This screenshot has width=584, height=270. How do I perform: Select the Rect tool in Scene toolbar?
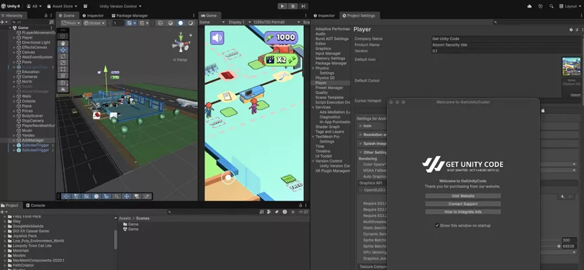coord(63,69)
